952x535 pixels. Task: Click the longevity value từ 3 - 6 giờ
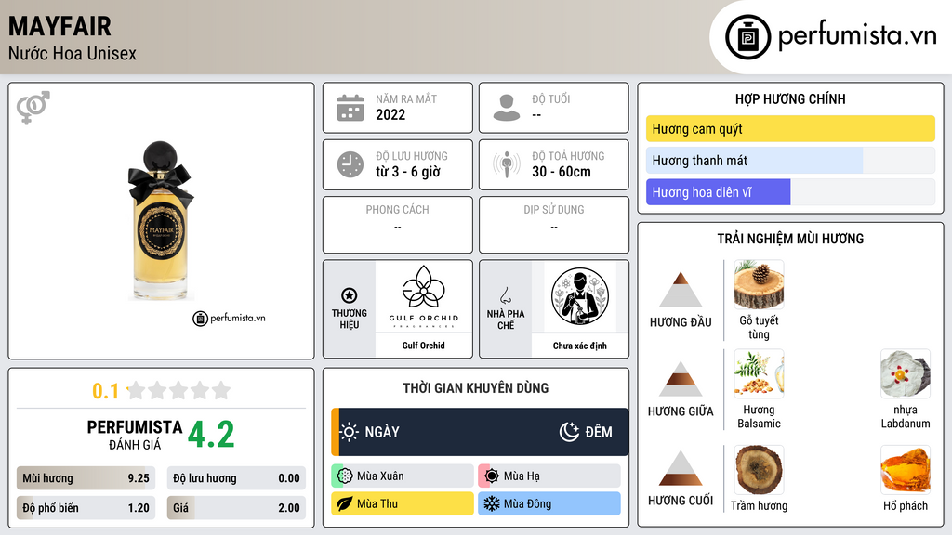pos(407,172)
